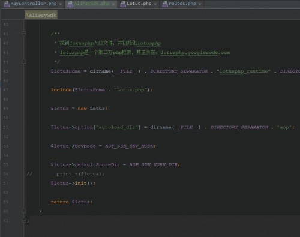Click the PHP file icon on AliPaySdk.php tab
Screen dimensions: 300x237
70,4
